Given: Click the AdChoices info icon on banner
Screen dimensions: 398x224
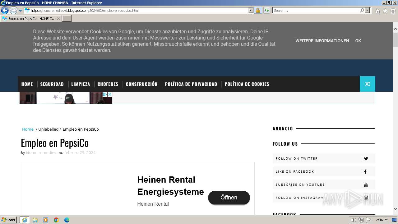Looking at the screenshot, I should 105,94.
